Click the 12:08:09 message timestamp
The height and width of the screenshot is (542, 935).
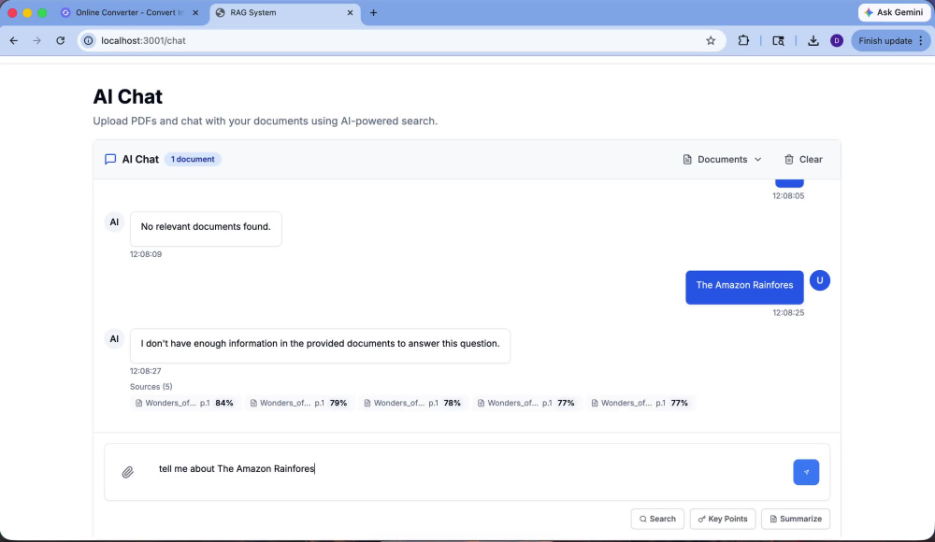(146, 254)
